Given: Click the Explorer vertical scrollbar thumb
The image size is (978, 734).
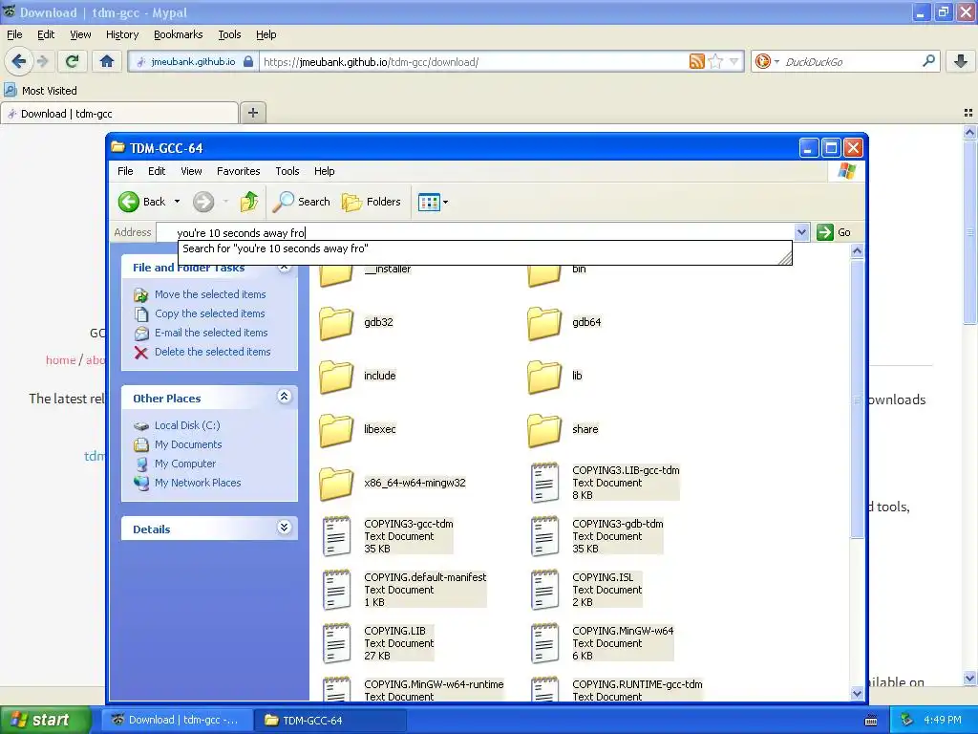Looking at the screenshot, I should tap(857, 399).
